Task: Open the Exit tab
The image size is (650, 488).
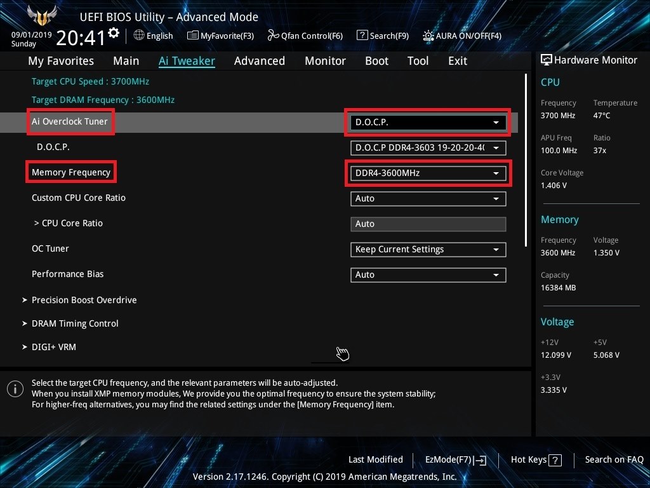Action: 458,61
